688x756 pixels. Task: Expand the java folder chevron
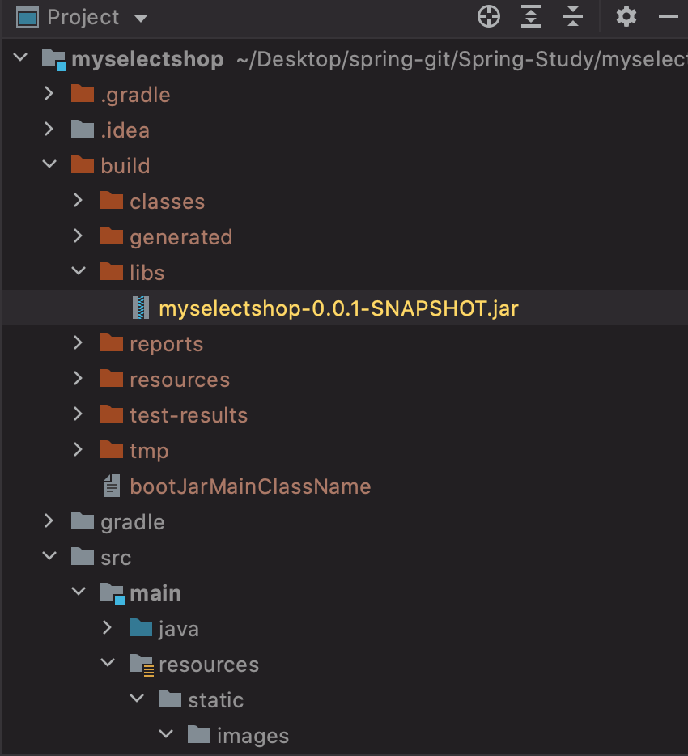coord(107,628)
